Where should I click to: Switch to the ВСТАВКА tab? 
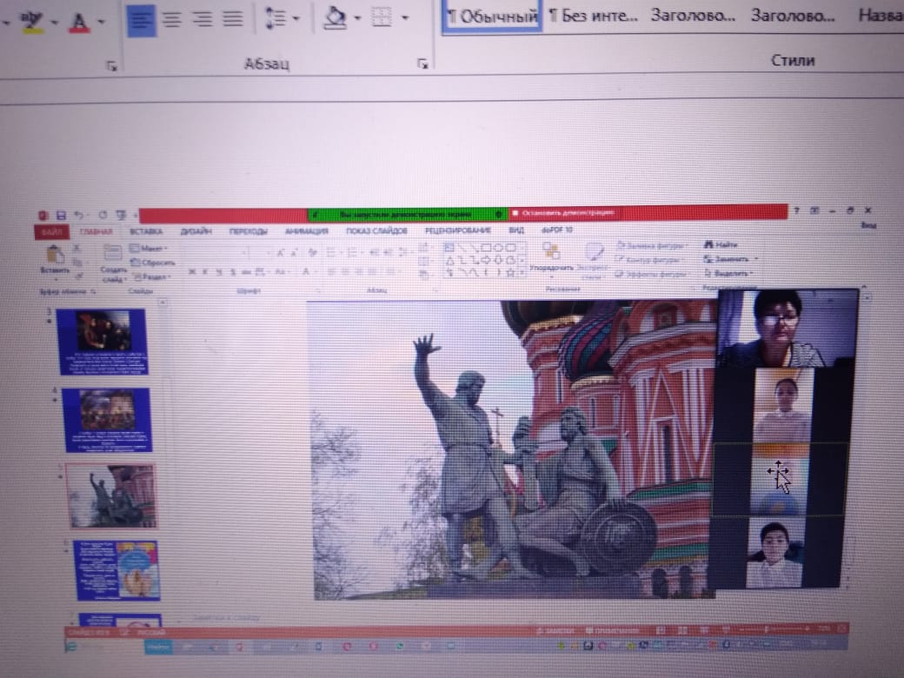[x=146, y=231]
